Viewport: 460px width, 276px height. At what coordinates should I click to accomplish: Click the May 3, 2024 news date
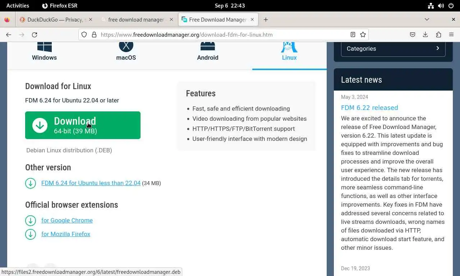(355, 97)
